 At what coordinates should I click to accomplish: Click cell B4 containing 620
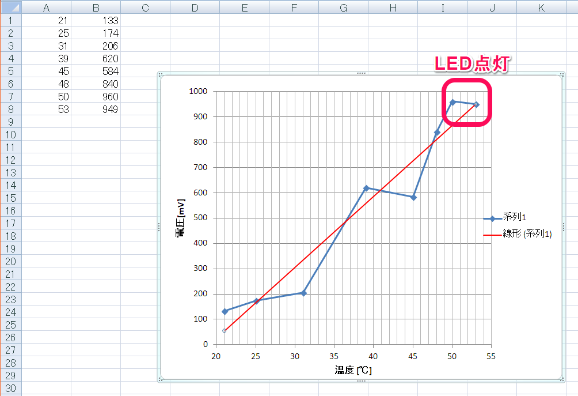tap(96, 58)
